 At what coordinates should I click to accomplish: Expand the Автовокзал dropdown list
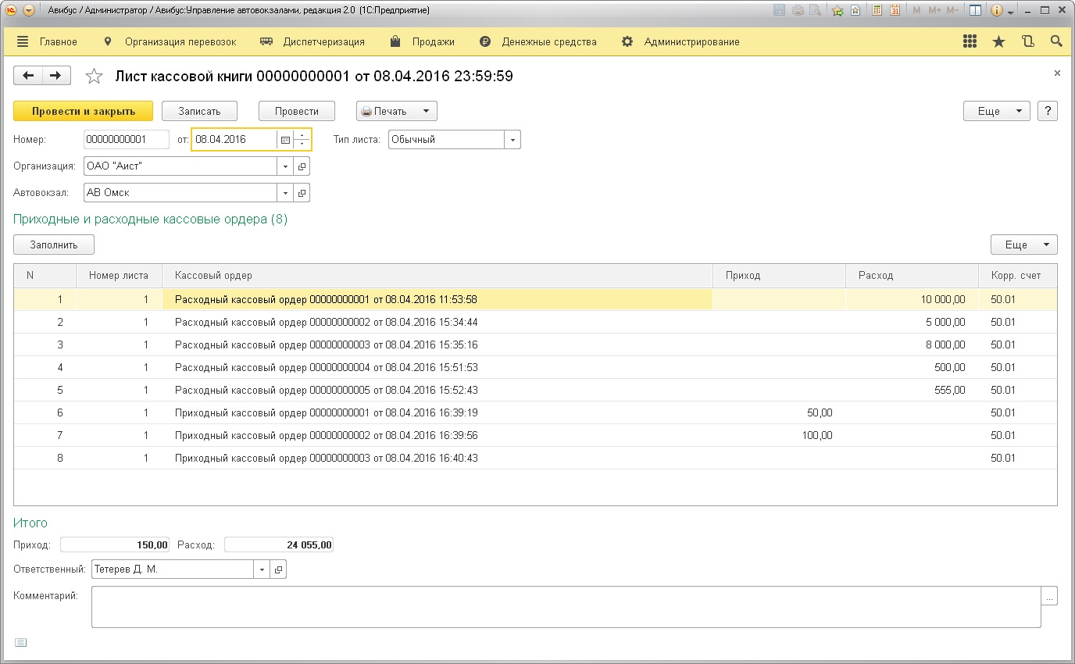285,193
